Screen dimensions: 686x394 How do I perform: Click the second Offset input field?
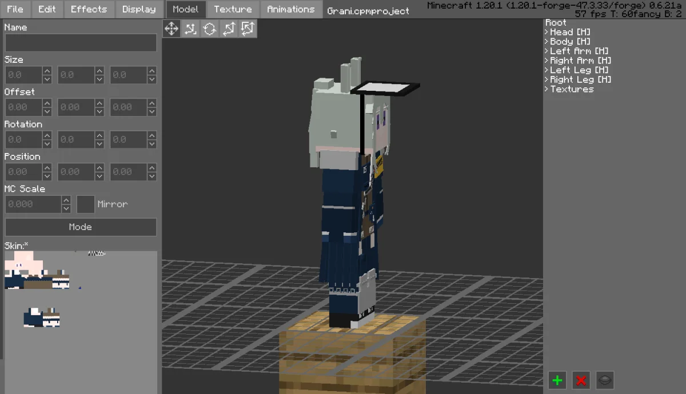(x=75, y=107)
